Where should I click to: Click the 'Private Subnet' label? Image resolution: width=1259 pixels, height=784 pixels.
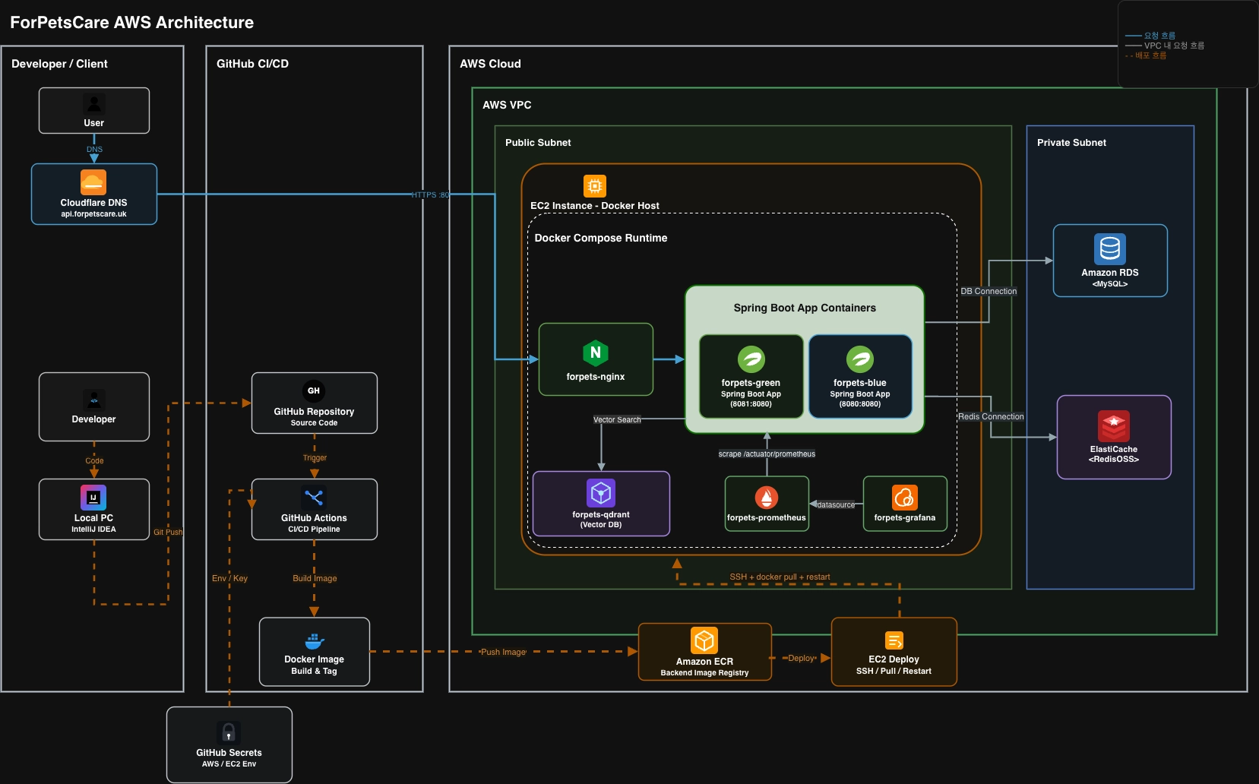1071,142
